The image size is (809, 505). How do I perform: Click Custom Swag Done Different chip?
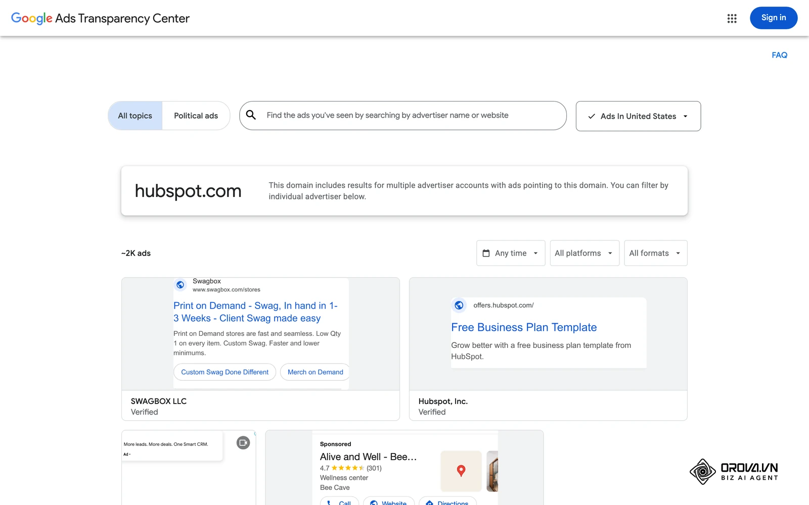[x=225, y=372]
